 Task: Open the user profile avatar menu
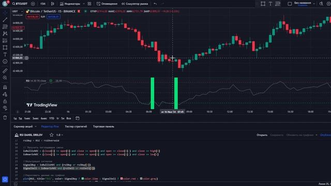[5, 4]
